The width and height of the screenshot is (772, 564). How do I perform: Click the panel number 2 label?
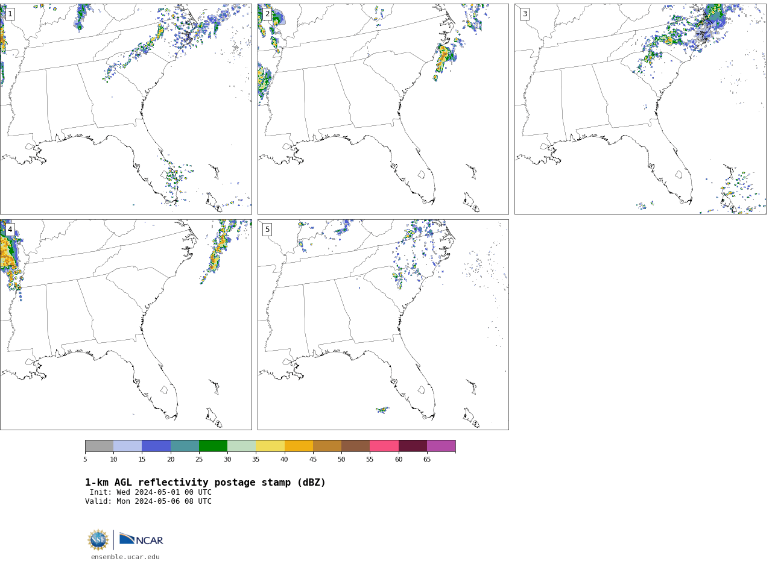267,14
